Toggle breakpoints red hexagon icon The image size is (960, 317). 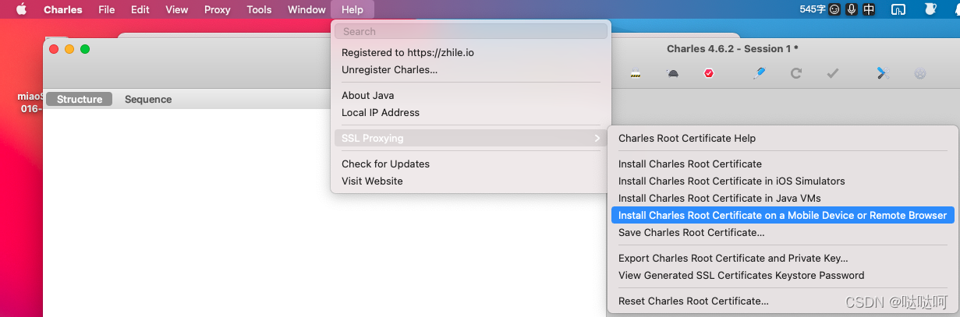pyautogui.click(x=709, y=73)
